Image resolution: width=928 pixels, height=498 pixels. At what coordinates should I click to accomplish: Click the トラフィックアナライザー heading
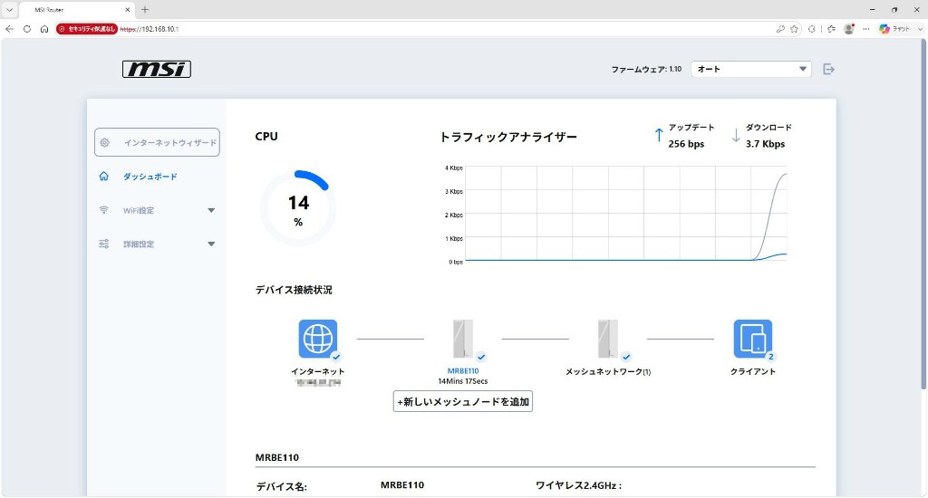pyautogui.click(x=508, y=138)
